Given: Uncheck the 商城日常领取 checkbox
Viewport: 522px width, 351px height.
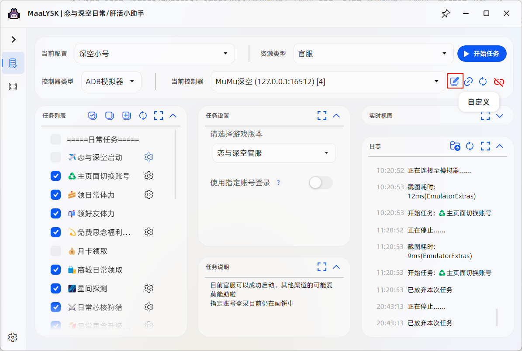Looking at the screenshot, I should 55,269.
